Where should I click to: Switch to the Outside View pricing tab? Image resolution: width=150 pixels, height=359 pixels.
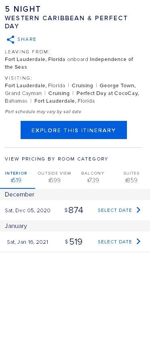[55, 177]
